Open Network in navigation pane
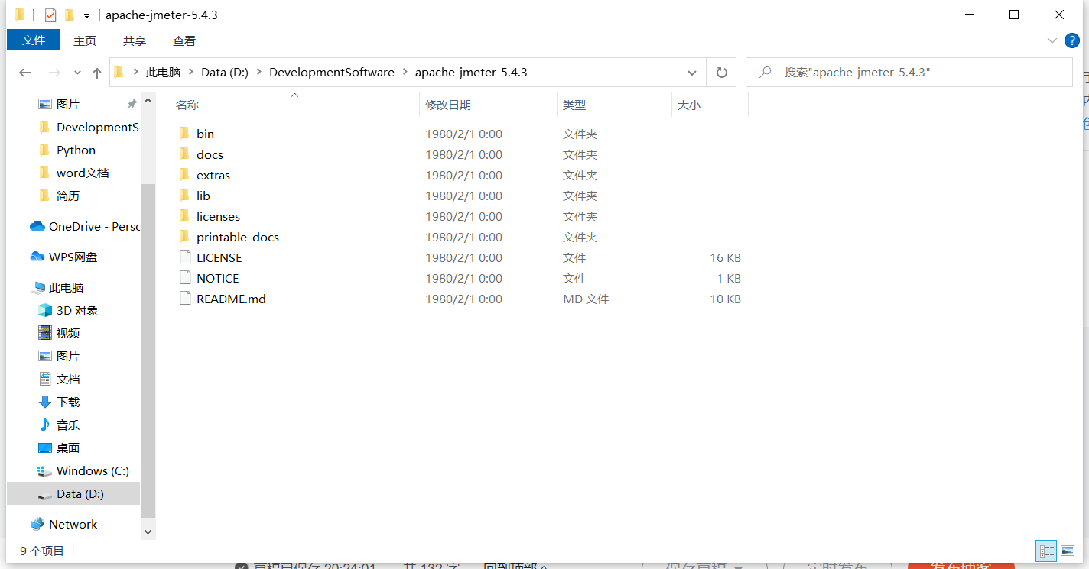 (63, 524)
